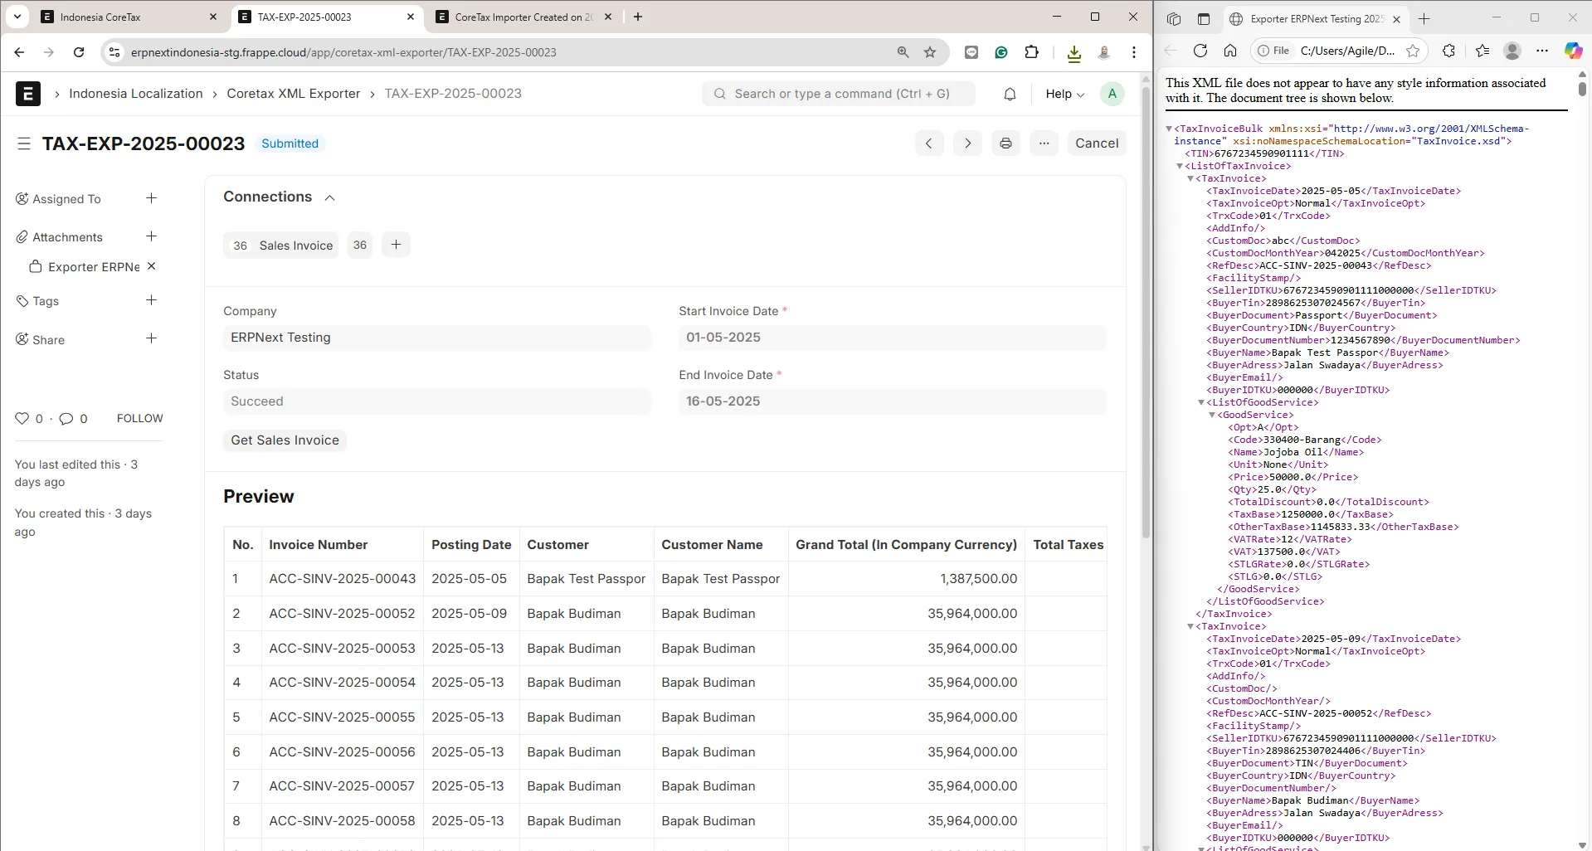Navigate to Coretax XML Exporter breadcrumb

294,94
